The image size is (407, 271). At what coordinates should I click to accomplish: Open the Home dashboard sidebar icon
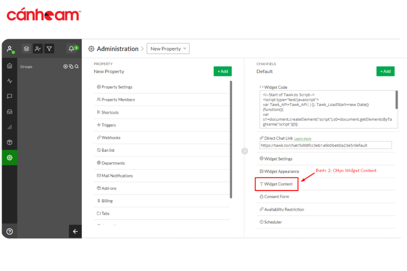(9, 66)
